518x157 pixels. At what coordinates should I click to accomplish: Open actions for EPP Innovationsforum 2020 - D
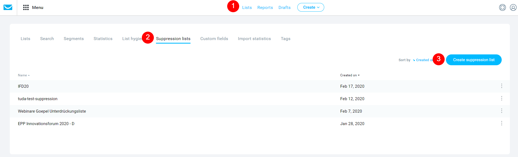(x=502, y=123)
